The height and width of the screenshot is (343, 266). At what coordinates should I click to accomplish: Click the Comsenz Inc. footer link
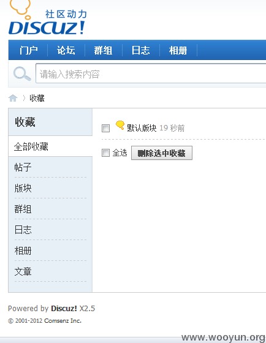63,321
